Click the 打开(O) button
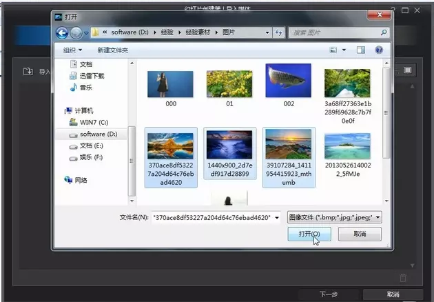 309,234
